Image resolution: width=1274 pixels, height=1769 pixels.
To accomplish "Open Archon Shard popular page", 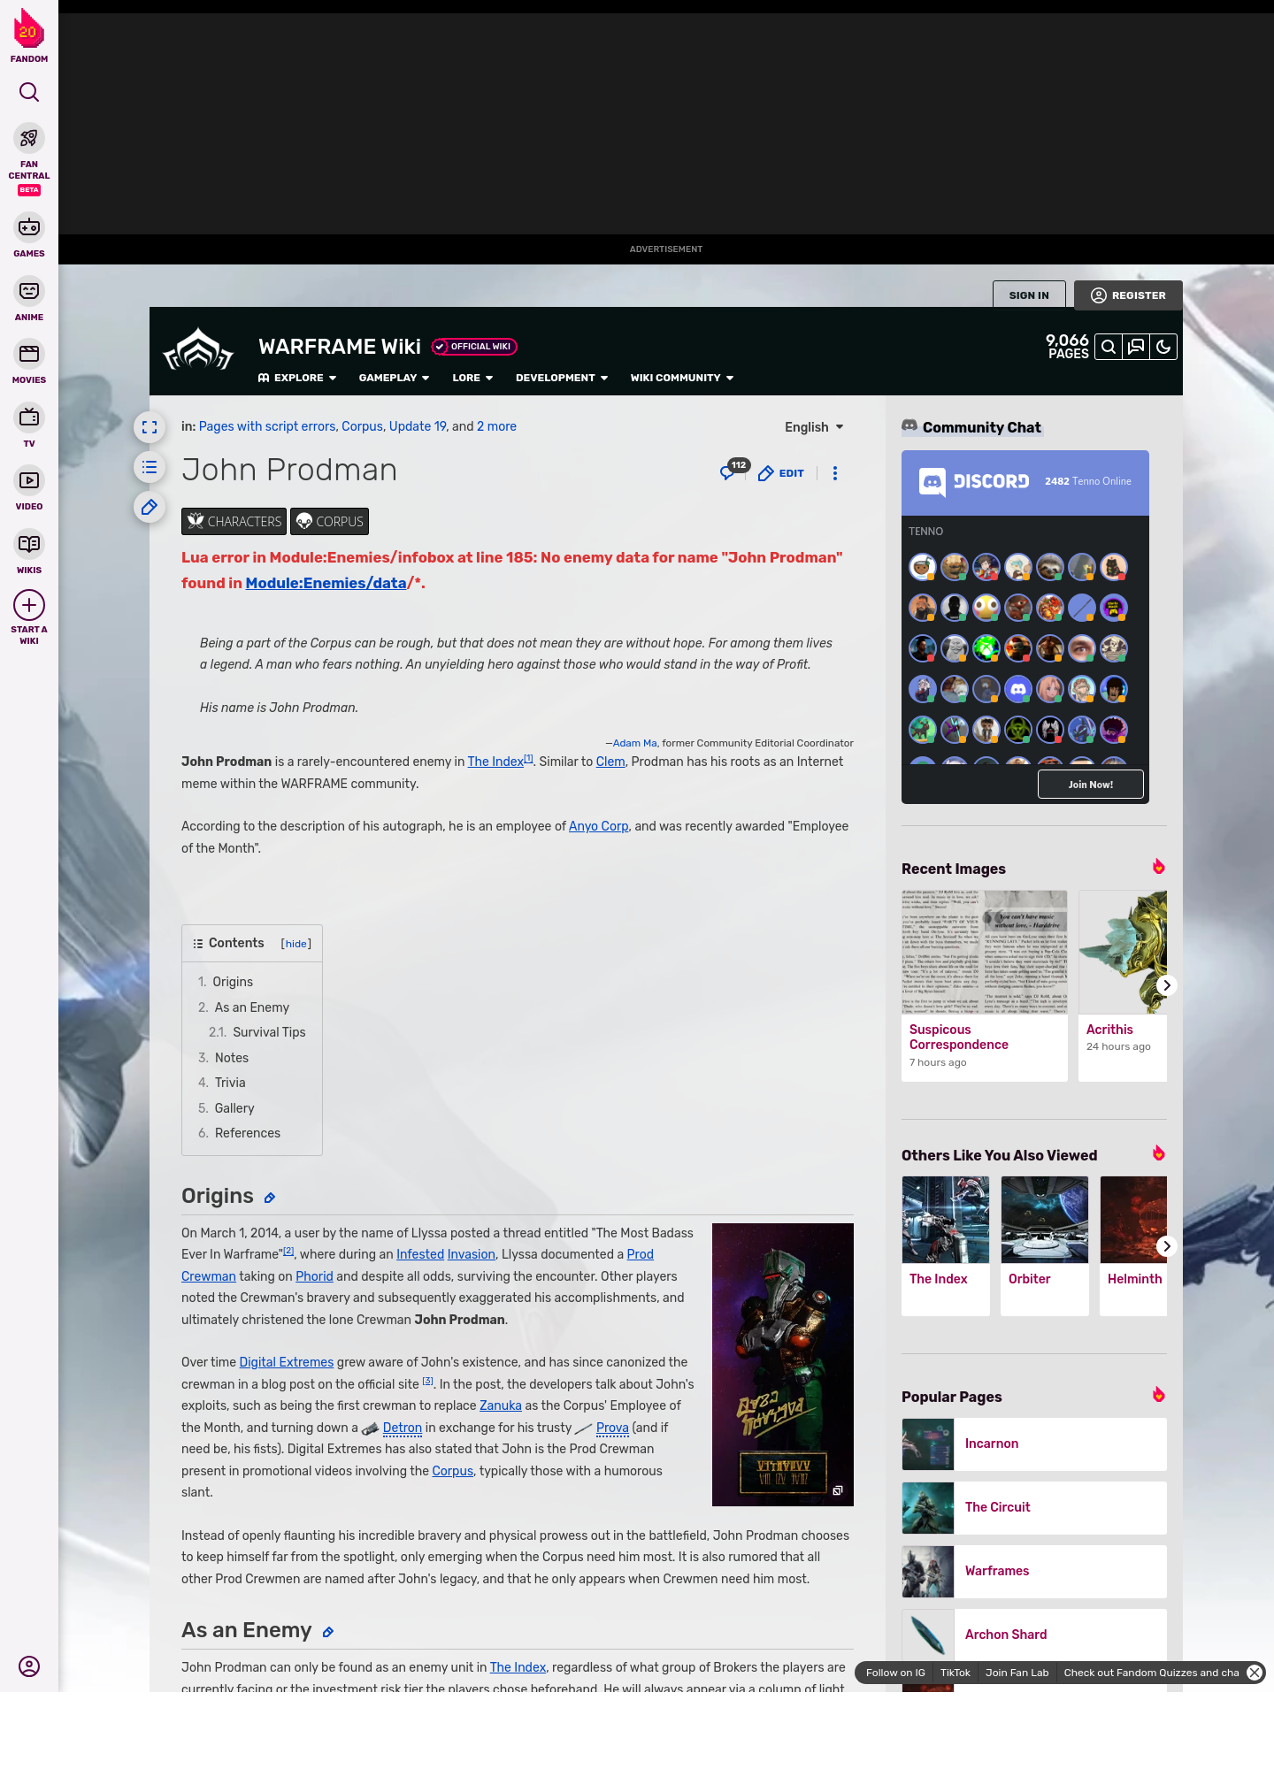I will click(1034, 1635).
